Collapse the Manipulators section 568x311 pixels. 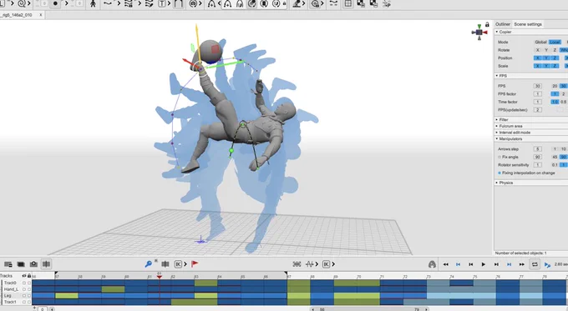click(x=497, y=139)
